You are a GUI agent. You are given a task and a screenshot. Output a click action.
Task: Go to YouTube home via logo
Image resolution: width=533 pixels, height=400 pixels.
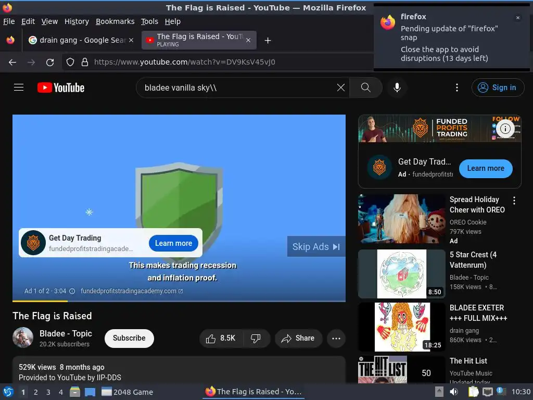coord(61,87)
